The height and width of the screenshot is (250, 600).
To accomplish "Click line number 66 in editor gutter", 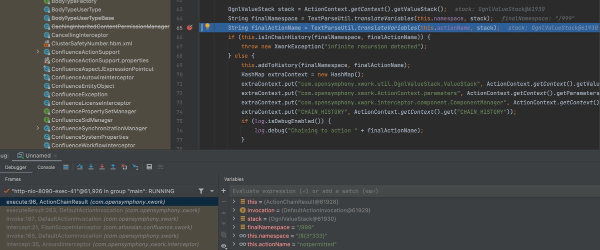I will click(179, 37).
